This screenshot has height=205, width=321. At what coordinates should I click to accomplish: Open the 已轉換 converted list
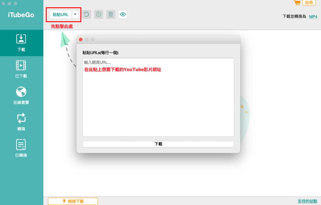[21, 148]
